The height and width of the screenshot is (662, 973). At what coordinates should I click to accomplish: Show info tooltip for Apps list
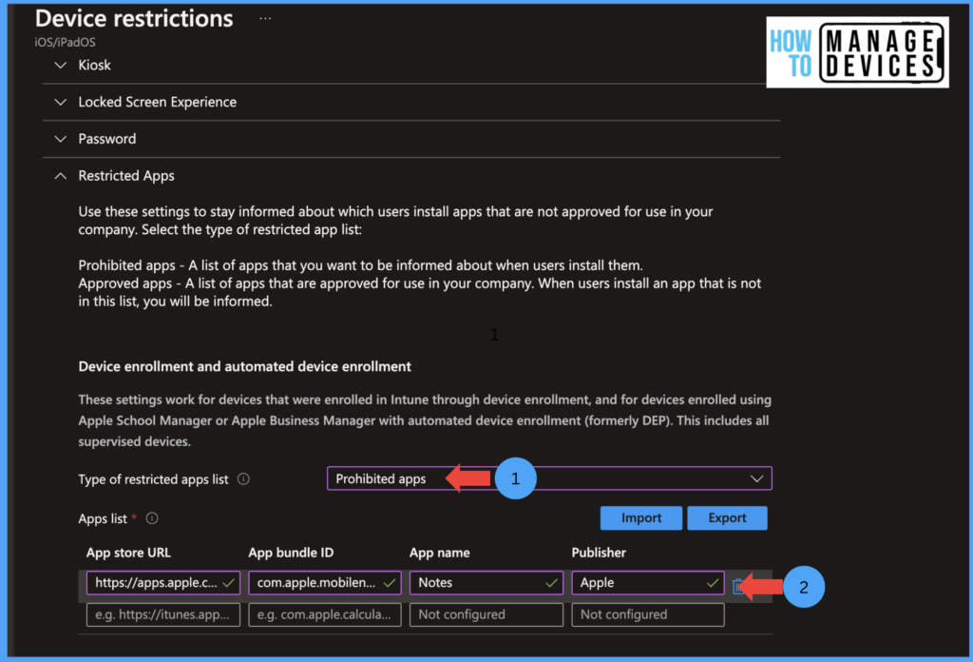coord(151,518)
